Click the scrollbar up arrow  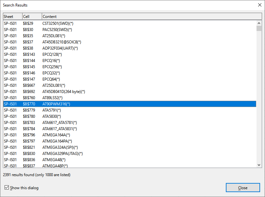[x=259, y=23]
